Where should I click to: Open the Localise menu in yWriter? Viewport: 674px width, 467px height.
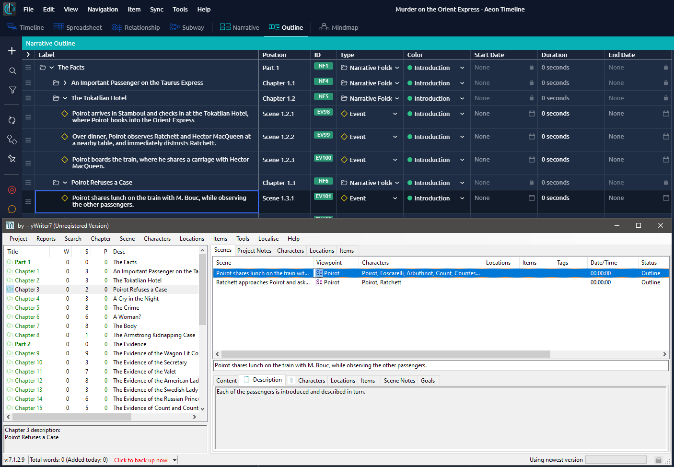[x=268, y=239]
